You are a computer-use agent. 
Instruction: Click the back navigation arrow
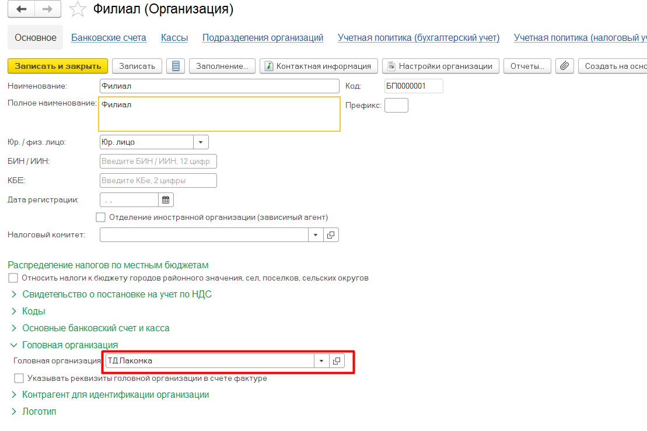(x=22, y=9)
